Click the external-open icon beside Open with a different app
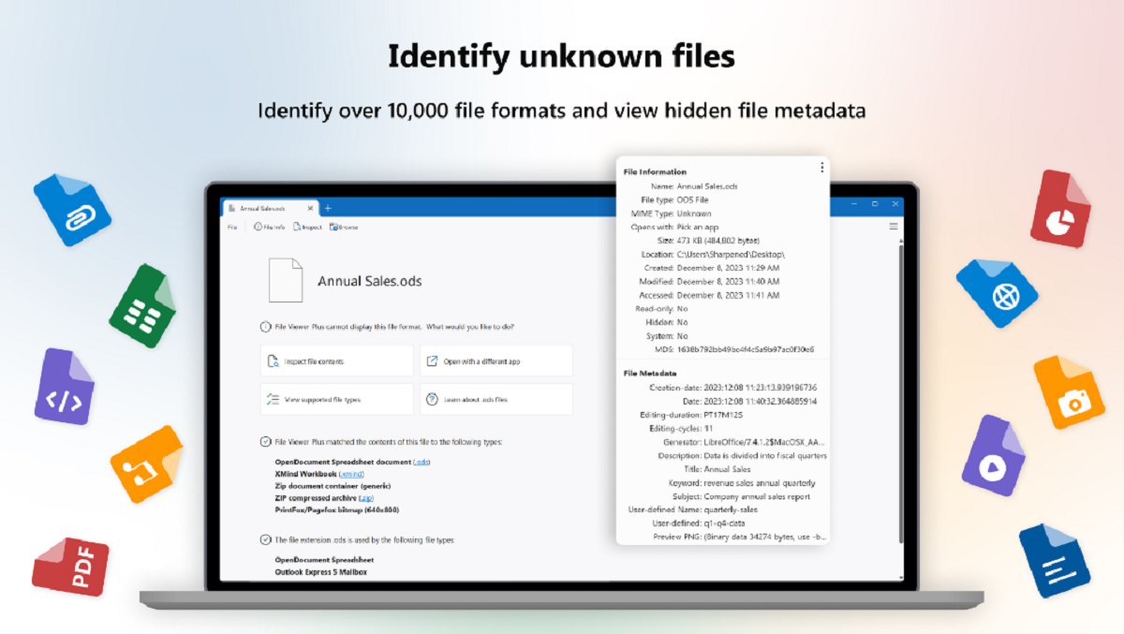 click(431, 361)
